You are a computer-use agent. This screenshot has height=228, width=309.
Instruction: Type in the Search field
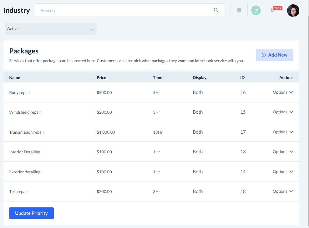(x=125, y=10)
